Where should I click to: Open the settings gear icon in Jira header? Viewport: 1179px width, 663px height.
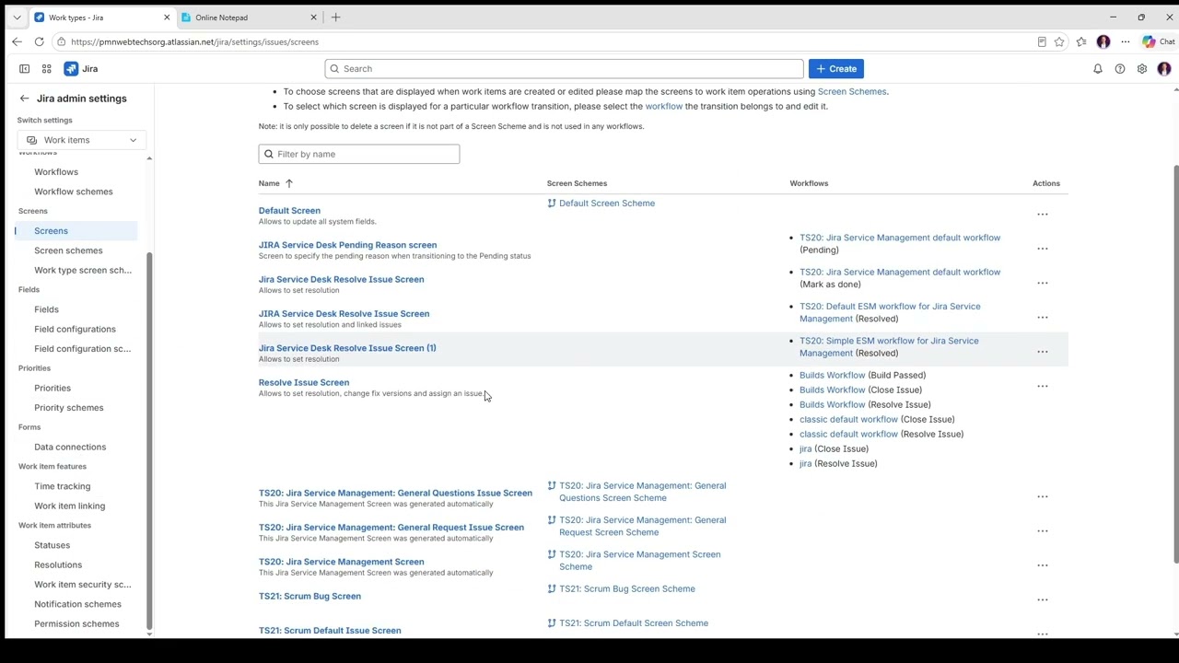[x=1142, y=69]
